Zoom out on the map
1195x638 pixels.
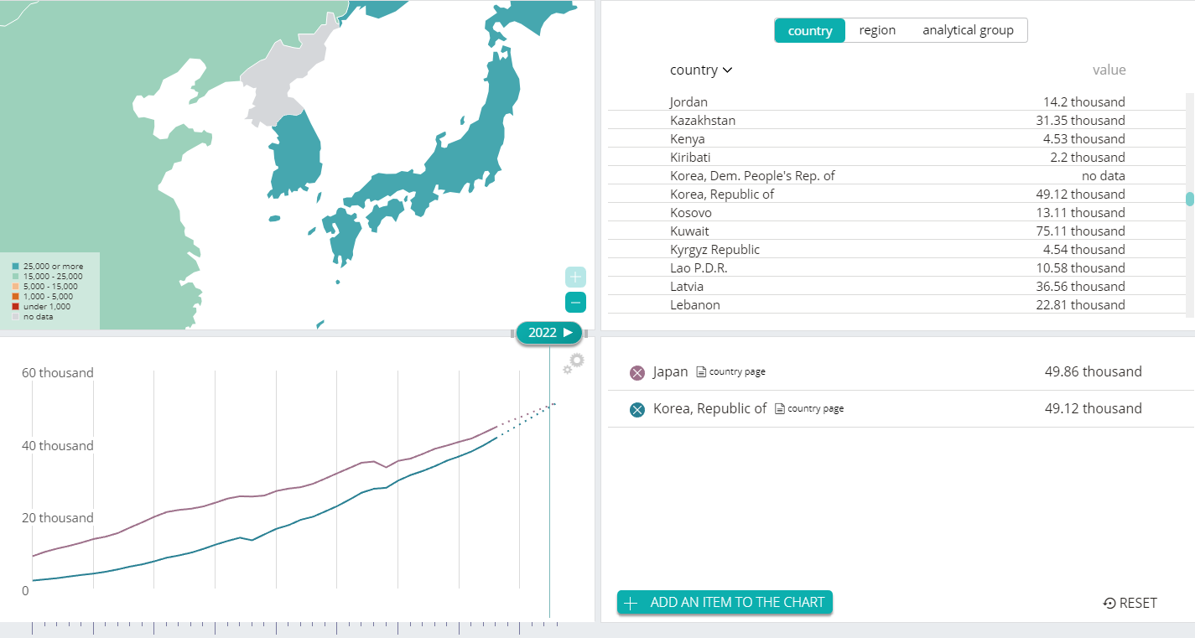pos(575,303)
